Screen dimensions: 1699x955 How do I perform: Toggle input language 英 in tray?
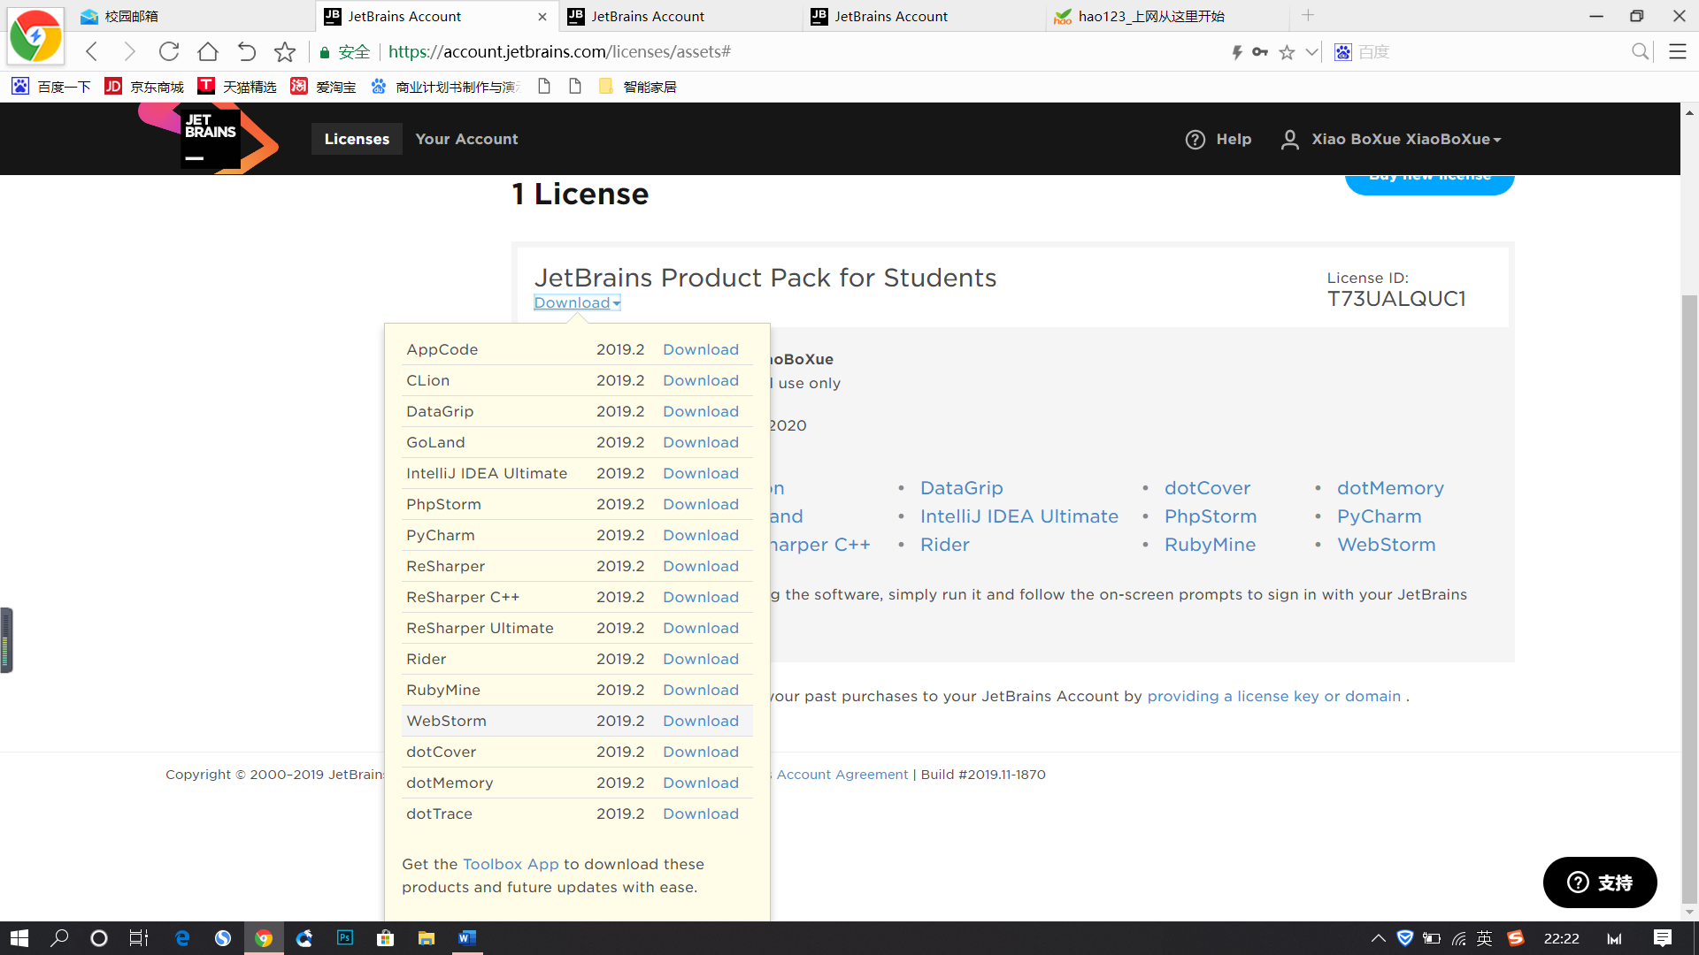coord(1484,938)
